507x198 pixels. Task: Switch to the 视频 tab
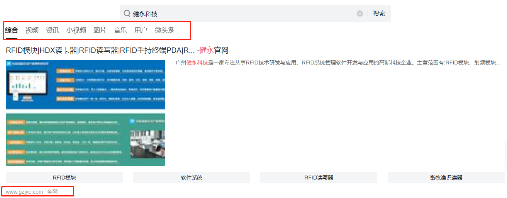coord(32,30)
